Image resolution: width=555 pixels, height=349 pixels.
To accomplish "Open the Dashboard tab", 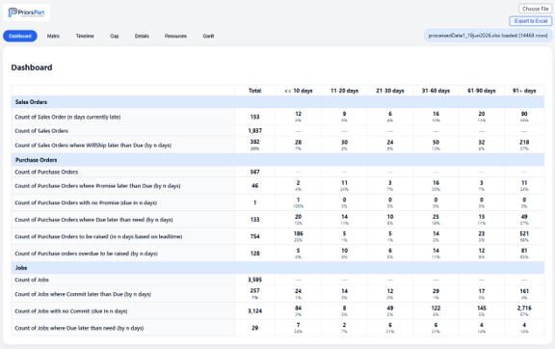I will click(20, 36).
